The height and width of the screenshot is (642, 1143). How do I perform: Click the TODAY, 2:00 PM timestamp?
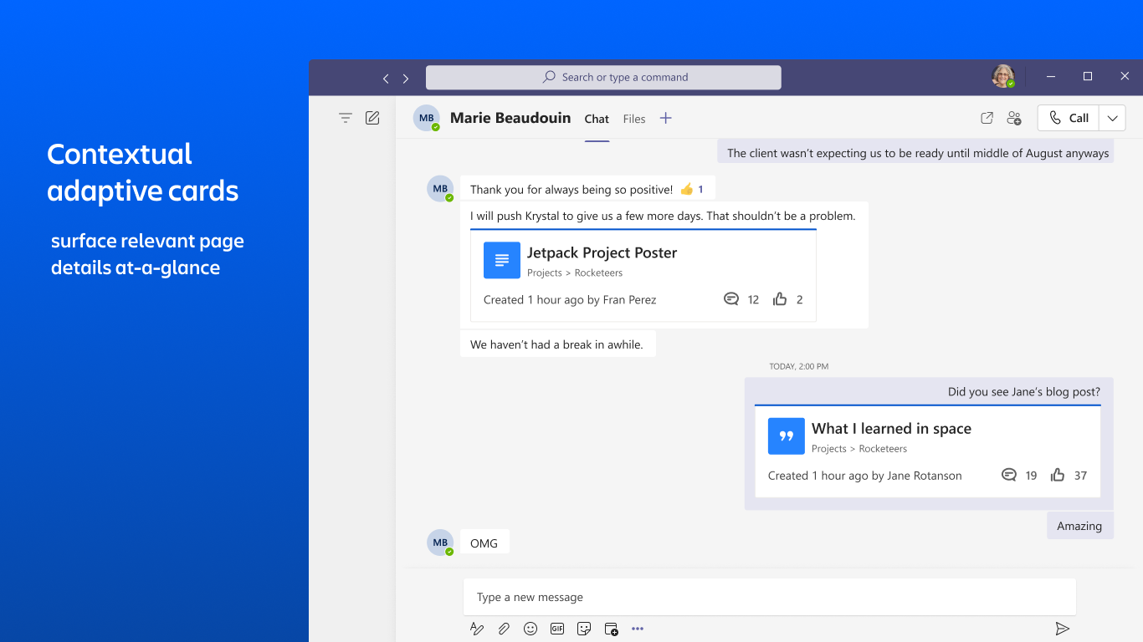tap(799, 366)
